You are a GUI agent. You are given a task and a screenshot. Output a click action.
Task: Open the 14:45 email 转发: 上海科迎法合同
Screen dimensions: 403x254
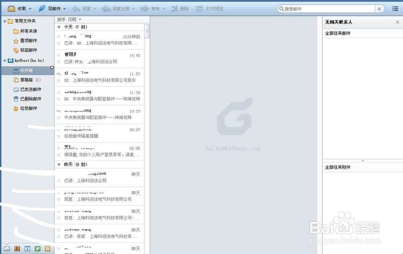point(100,58)
